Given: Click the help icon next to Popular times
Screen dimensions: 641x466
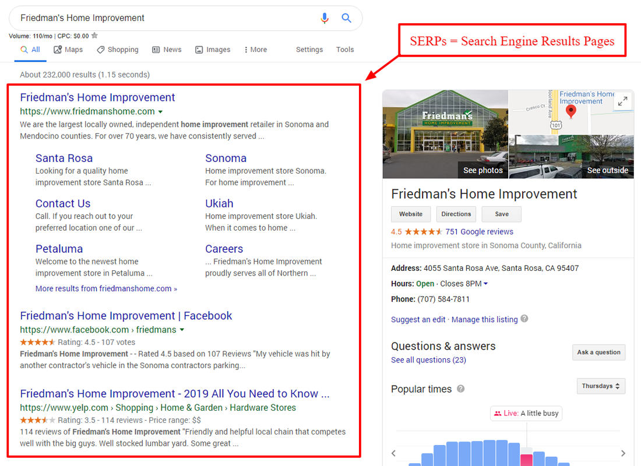Looking at the screenshot, I should coord(461,389).
